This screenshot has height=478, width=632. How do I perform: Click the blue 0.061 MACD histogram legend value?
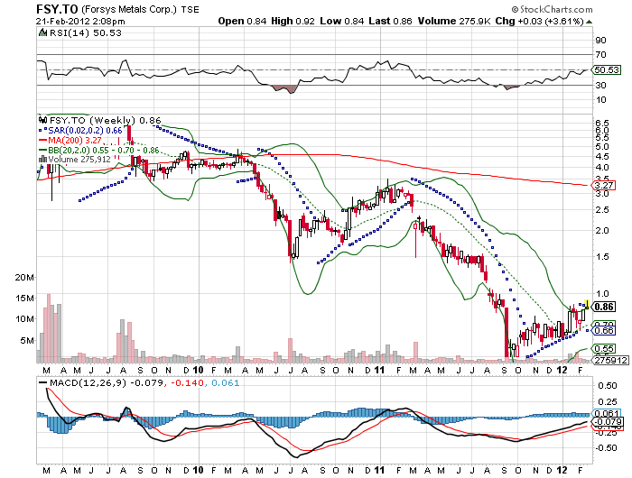(225, 382)
